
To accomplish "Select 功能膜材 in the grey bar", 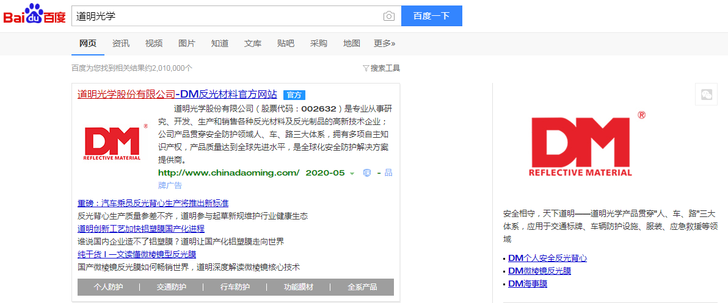I will coord(299,287).
